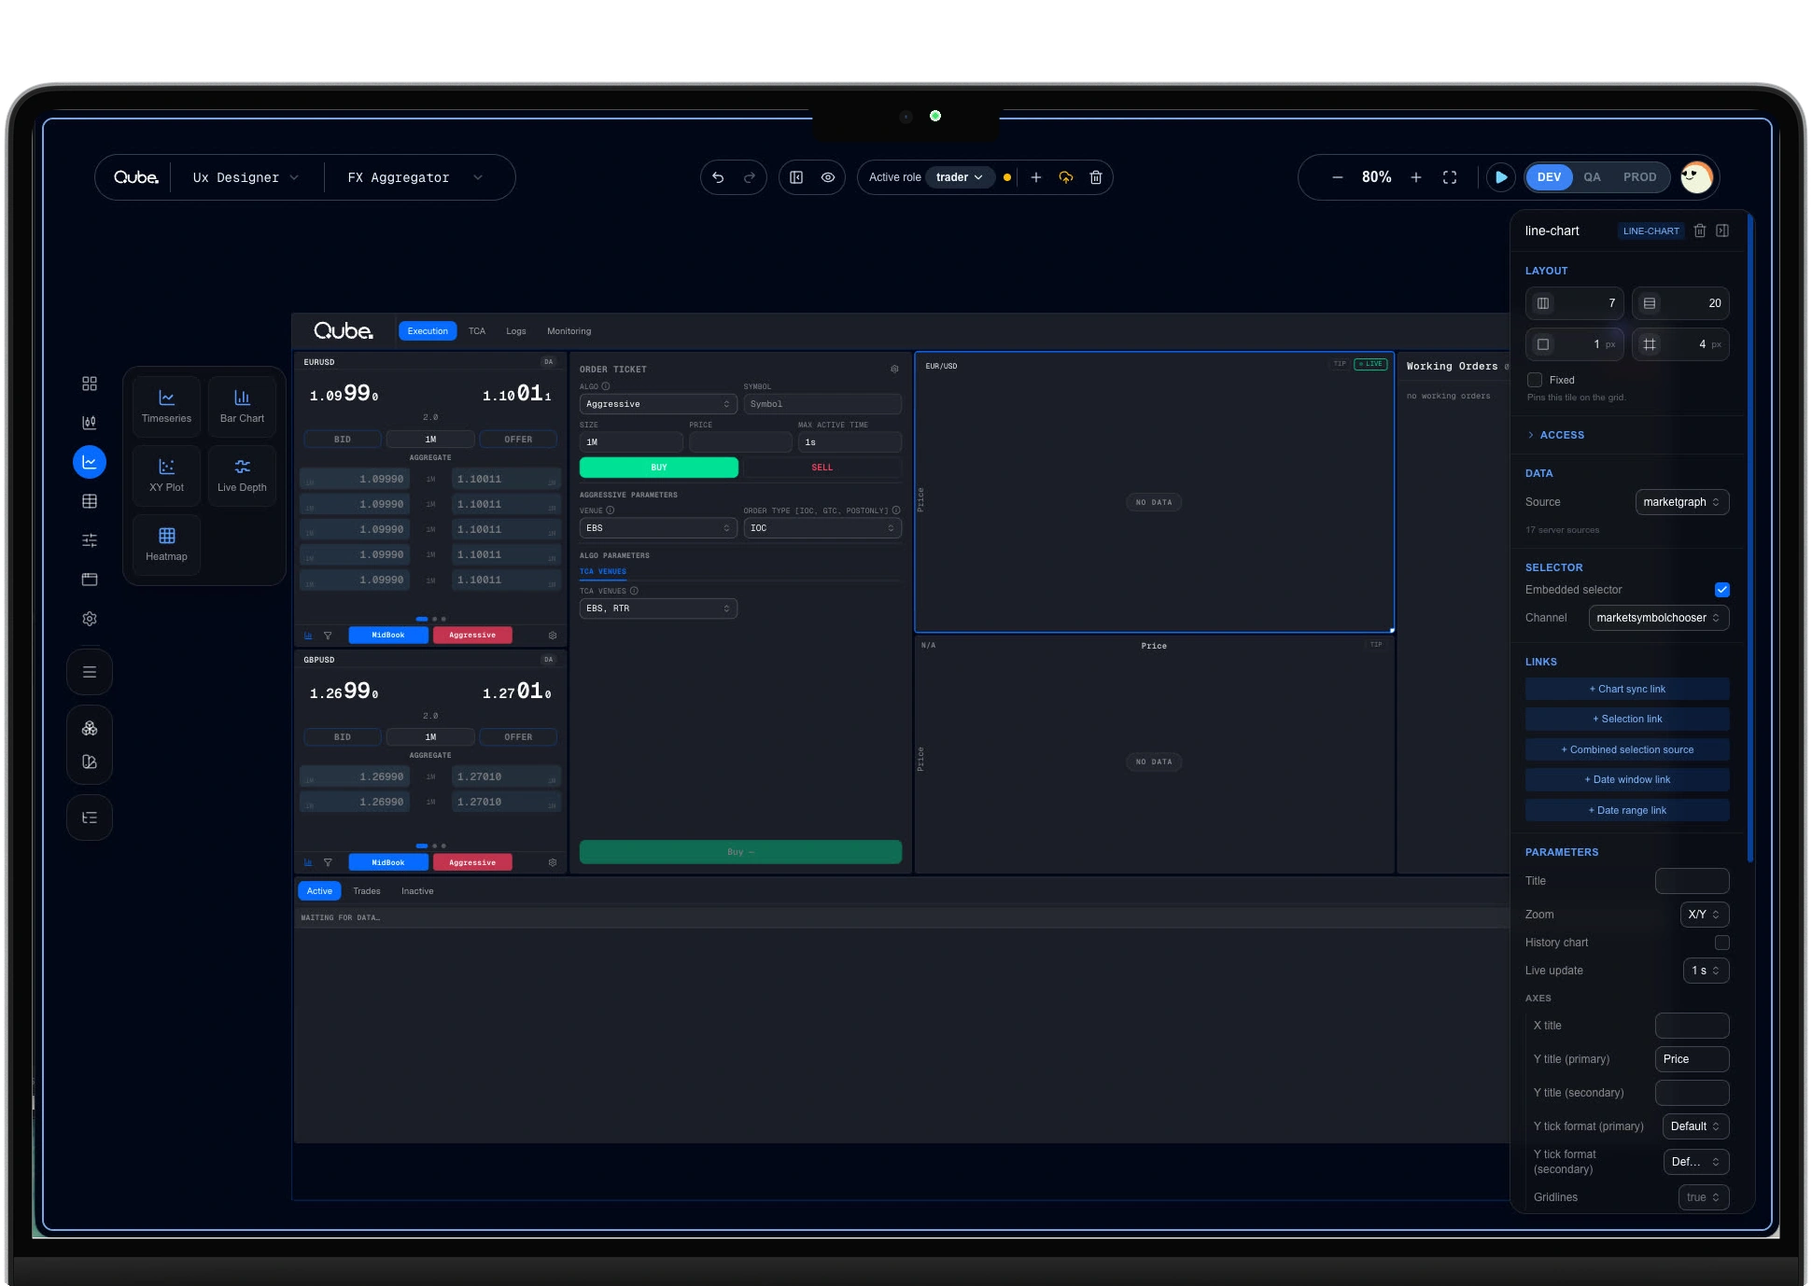Add a Date range link
This screenshot has width=1812, height=1286.
[x=1627, y=811]
